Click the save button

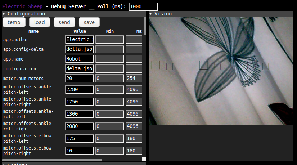pyautogui.click(x=89, y=22)
